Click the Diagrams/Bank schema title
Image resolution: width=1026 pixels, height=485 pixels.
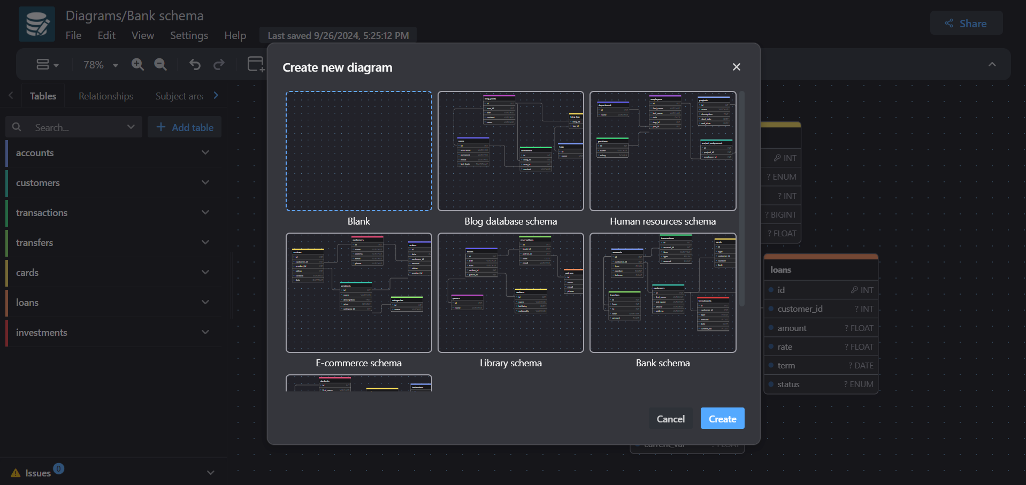[135, 16]
